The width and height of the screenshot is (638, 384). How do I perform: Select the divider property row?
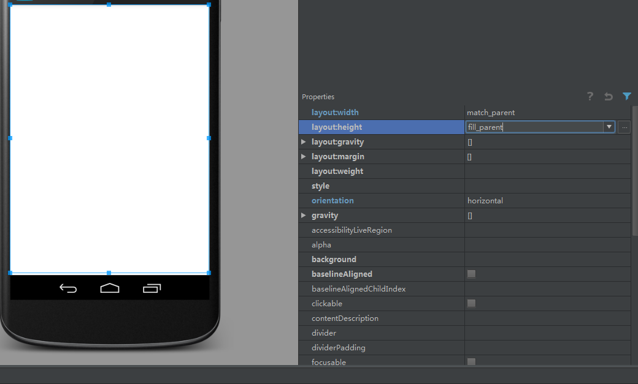464,333
